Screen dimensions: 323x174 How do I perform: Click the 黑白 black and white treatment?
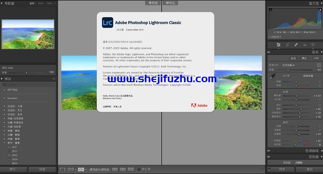pos(304,58)
